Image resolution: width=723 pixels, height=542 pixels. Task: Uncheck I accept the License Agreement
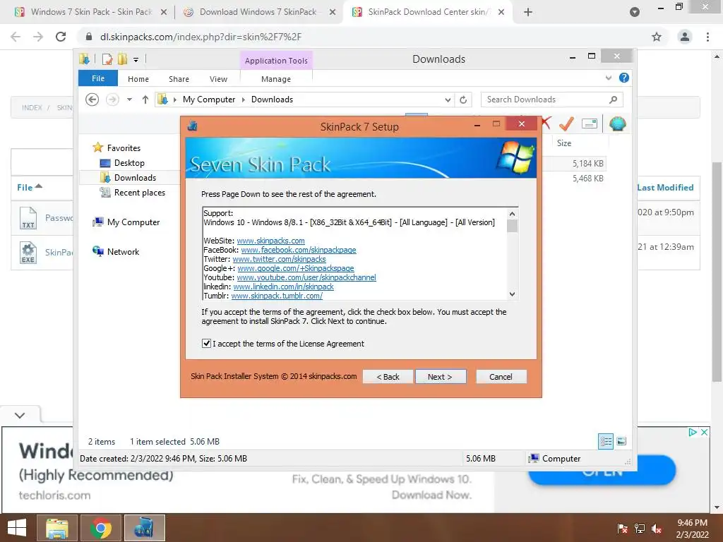(207, 344)
